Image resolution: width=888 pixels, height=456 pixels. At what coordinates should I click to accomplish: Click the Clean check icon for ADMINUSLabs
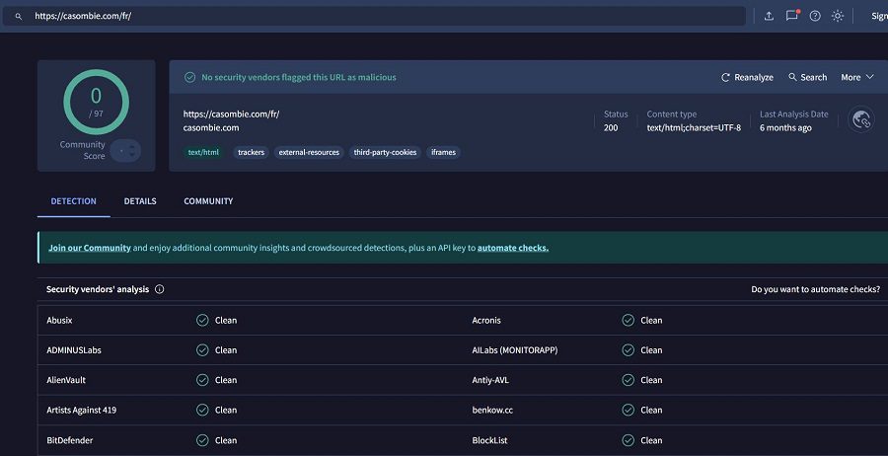[202, 350]
